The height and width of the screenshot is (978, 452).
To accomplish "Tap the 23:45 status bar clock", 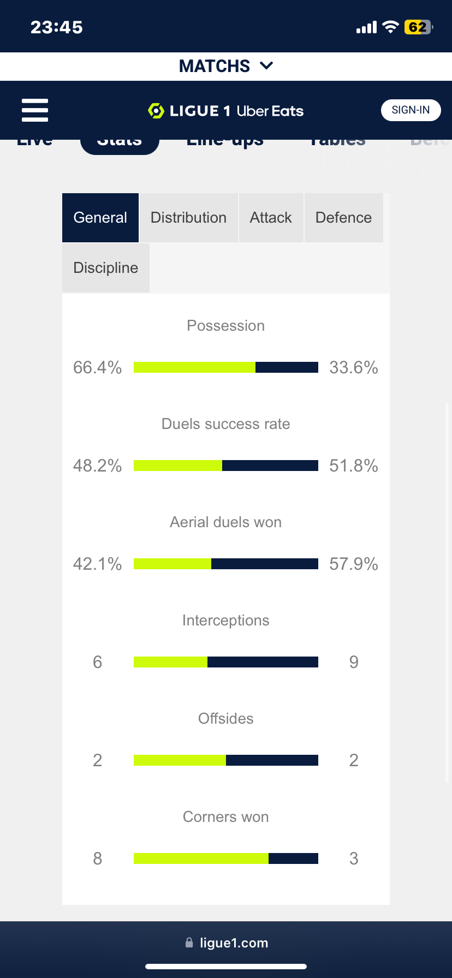I will tap(57, 27).
